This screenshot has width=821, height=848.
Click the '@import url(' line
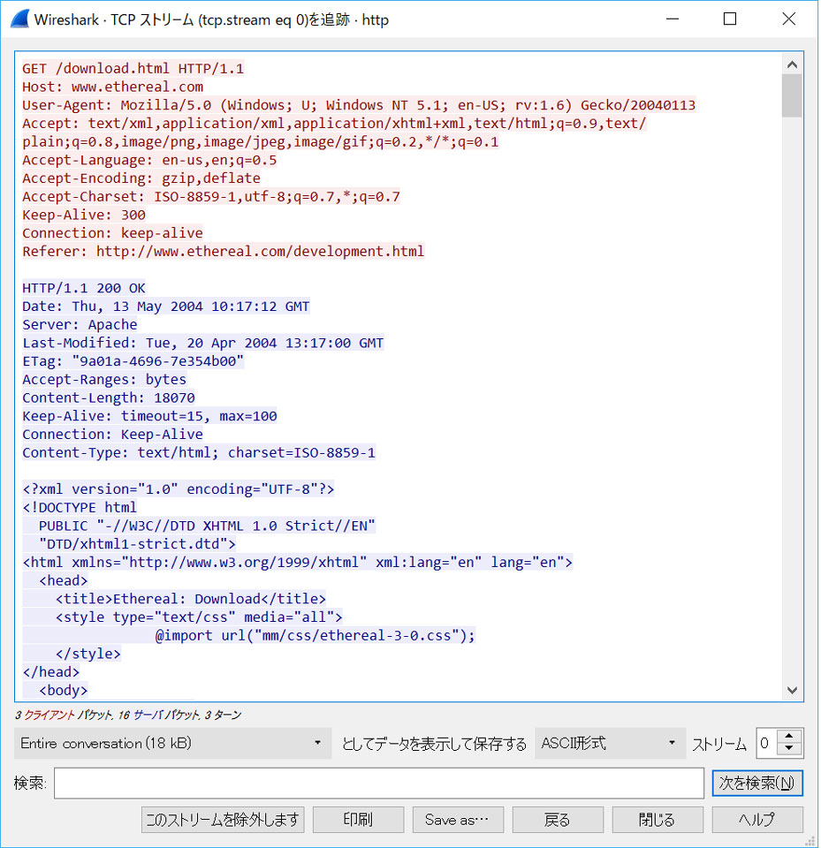click(x=315, y=635)
